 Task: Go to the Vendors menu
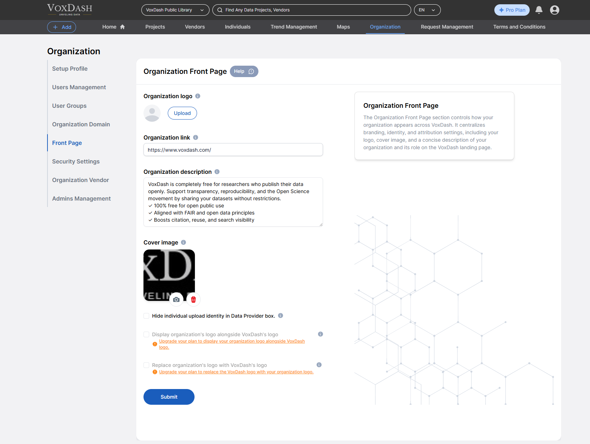click(195, 27)
